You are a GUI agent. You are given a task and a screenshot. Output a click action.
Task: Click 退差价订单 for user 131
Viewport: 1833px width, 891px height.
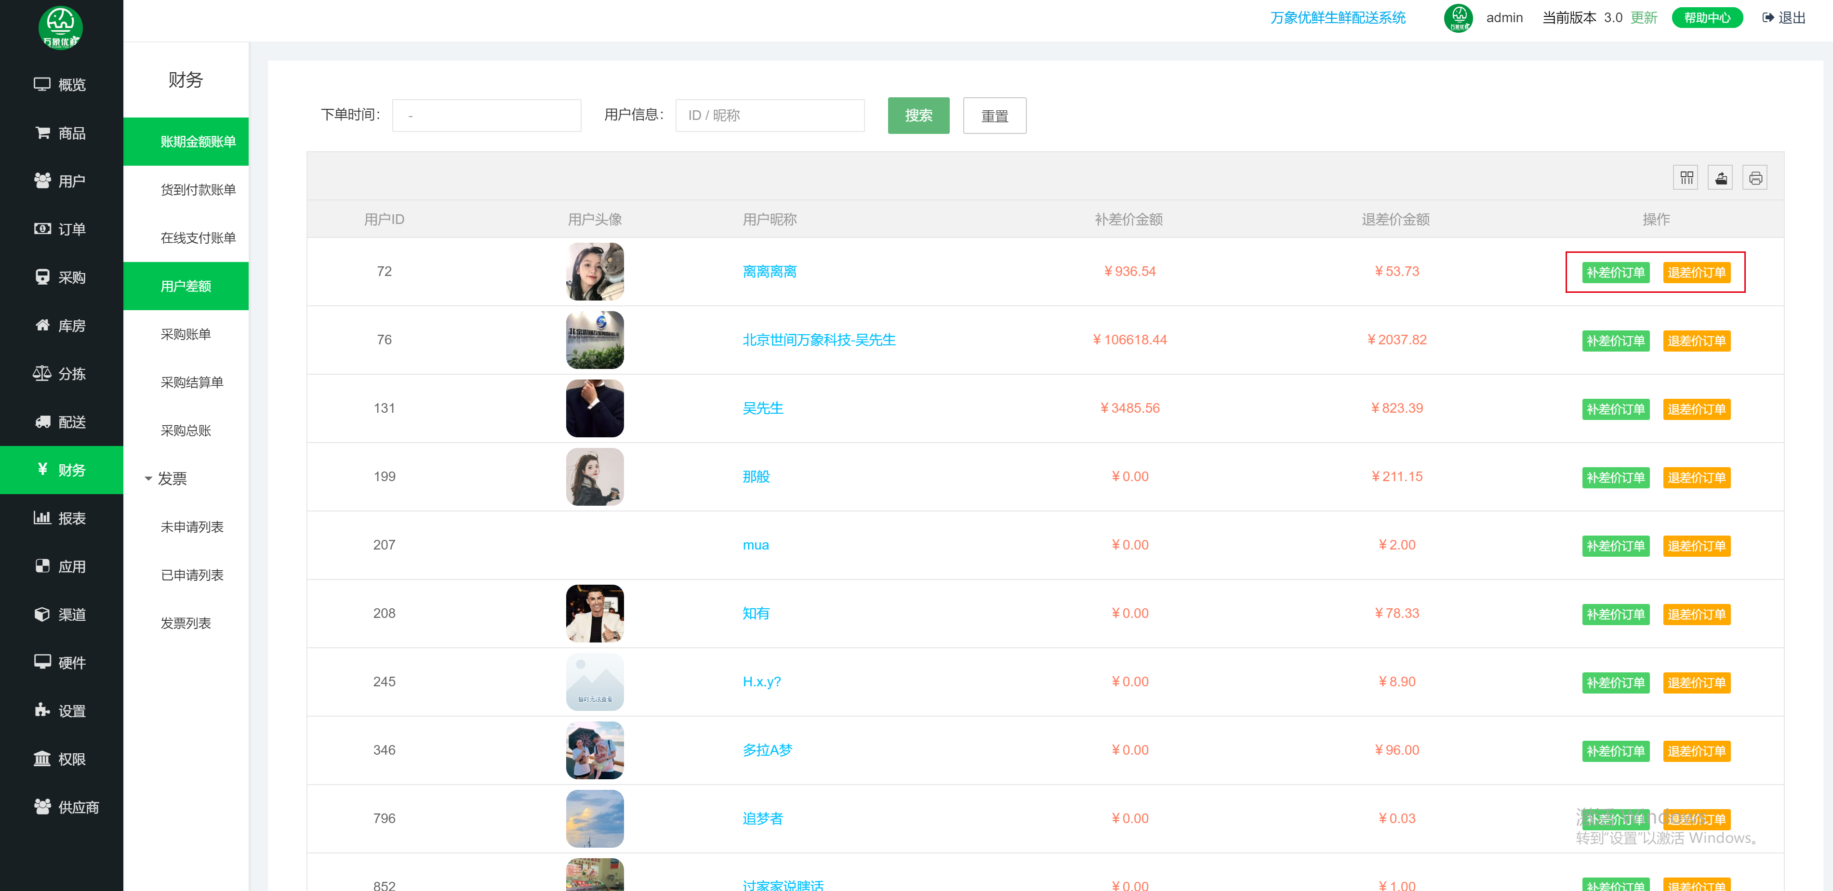(1696, 409)
